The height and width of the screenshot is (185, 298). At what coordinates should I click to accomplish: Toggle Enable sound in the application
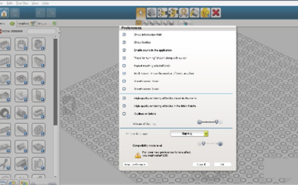(124, 50)
